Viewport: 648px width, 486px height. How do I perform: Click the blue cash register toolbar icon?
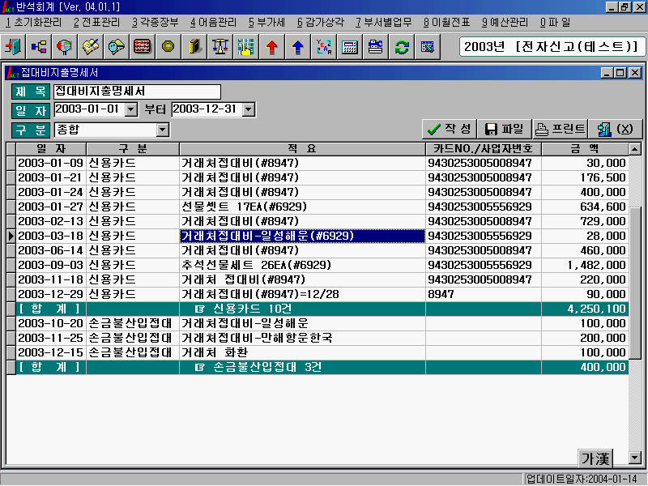[375, 47]
